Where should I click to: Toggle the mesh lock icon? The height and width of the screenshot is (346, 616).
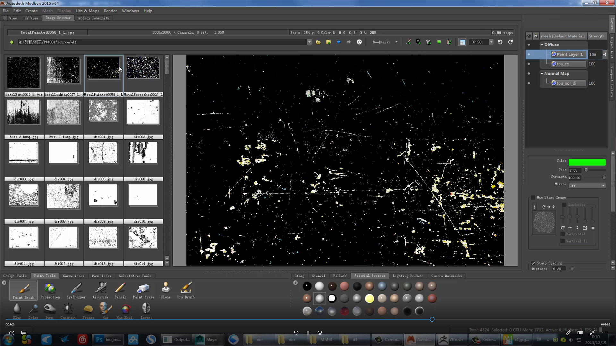point(535,36)
